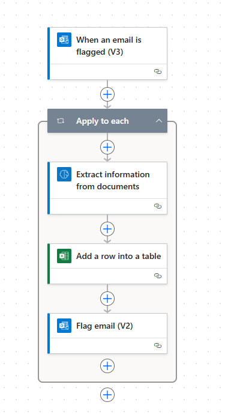Collapse the Apply to each loop with chevron
The image size is (225, 417).
pos(159,121)
